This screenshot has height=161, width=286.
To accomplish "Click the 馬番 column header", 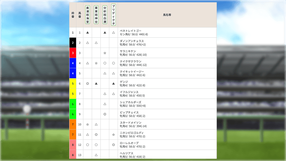I will [80, 15].
